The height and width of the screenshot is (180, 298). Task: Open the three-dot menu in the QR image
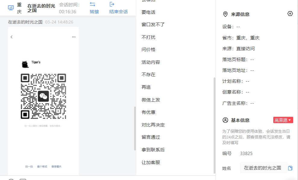(x=74, y=37)
